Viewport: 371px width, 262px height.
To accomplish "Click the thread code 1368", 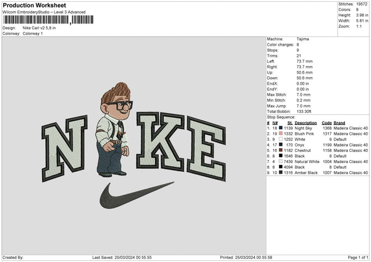I will (327, 128).
